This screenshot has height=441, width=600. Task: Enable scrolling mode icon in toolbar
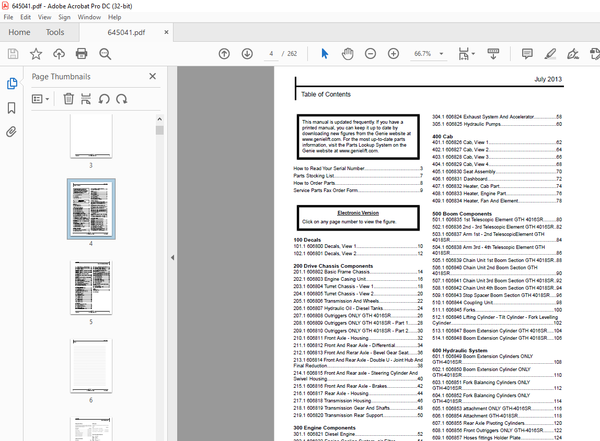493,54
